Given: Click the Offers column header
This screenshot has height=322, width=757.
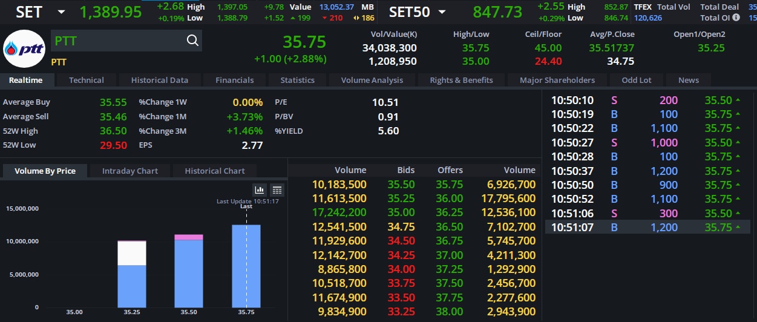Looking at the screenshot, I should point(450,170).
